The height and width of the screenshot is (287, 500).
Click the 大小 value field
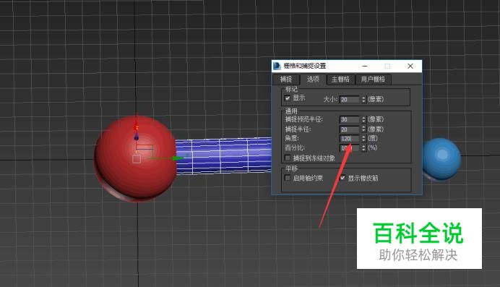pyautogui.click(x=349, y=100)
